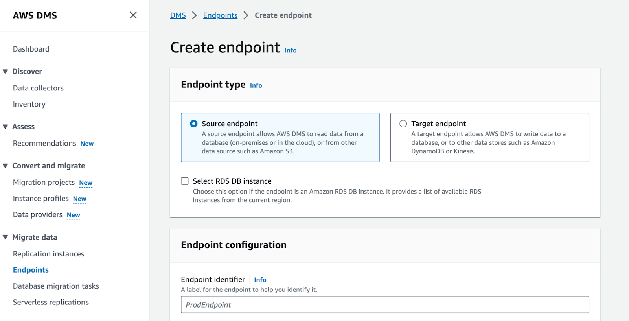Image resolution: width=629 pixels, height=321 pixels.
Task: Open Replication instances page
Action: [49, 254]
